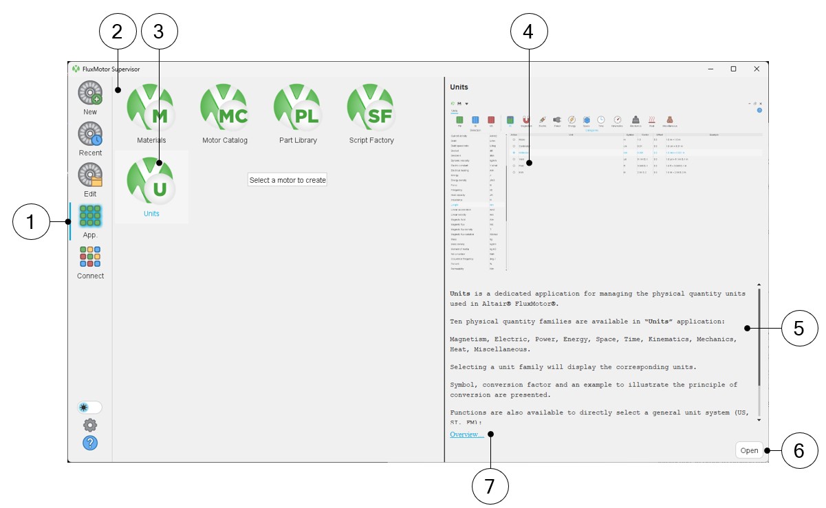This screenshot has height=508, width=826.
Task: Open the Connect section
Action: tap(90, 263)
